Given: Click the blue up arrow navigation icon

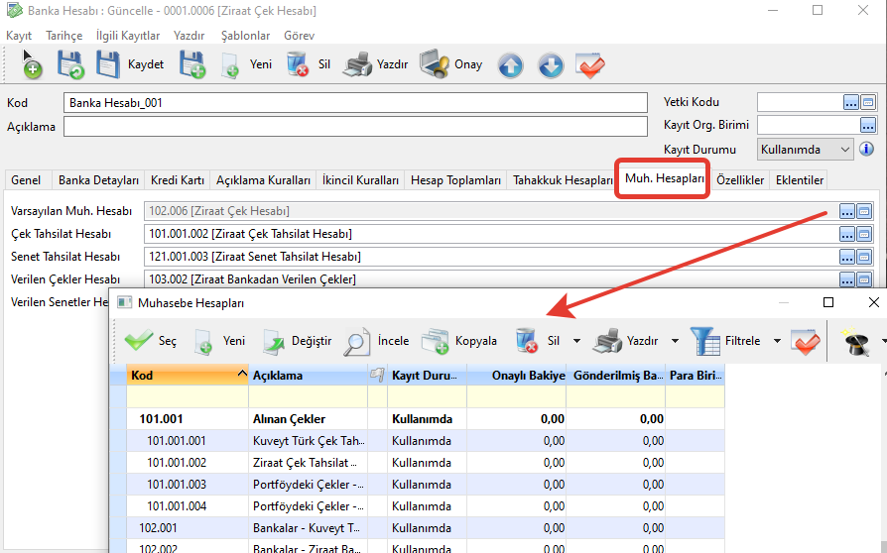Looking at the screenshot, I should (x=510, y=65).
